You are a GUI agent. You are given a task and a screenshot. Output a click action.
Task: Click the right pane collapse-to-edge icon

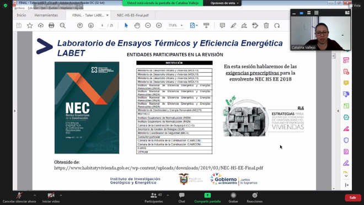(x=346, y=185)
